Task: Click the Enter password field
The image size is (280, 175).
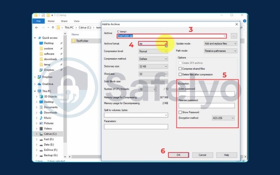Action: point(206,94)
